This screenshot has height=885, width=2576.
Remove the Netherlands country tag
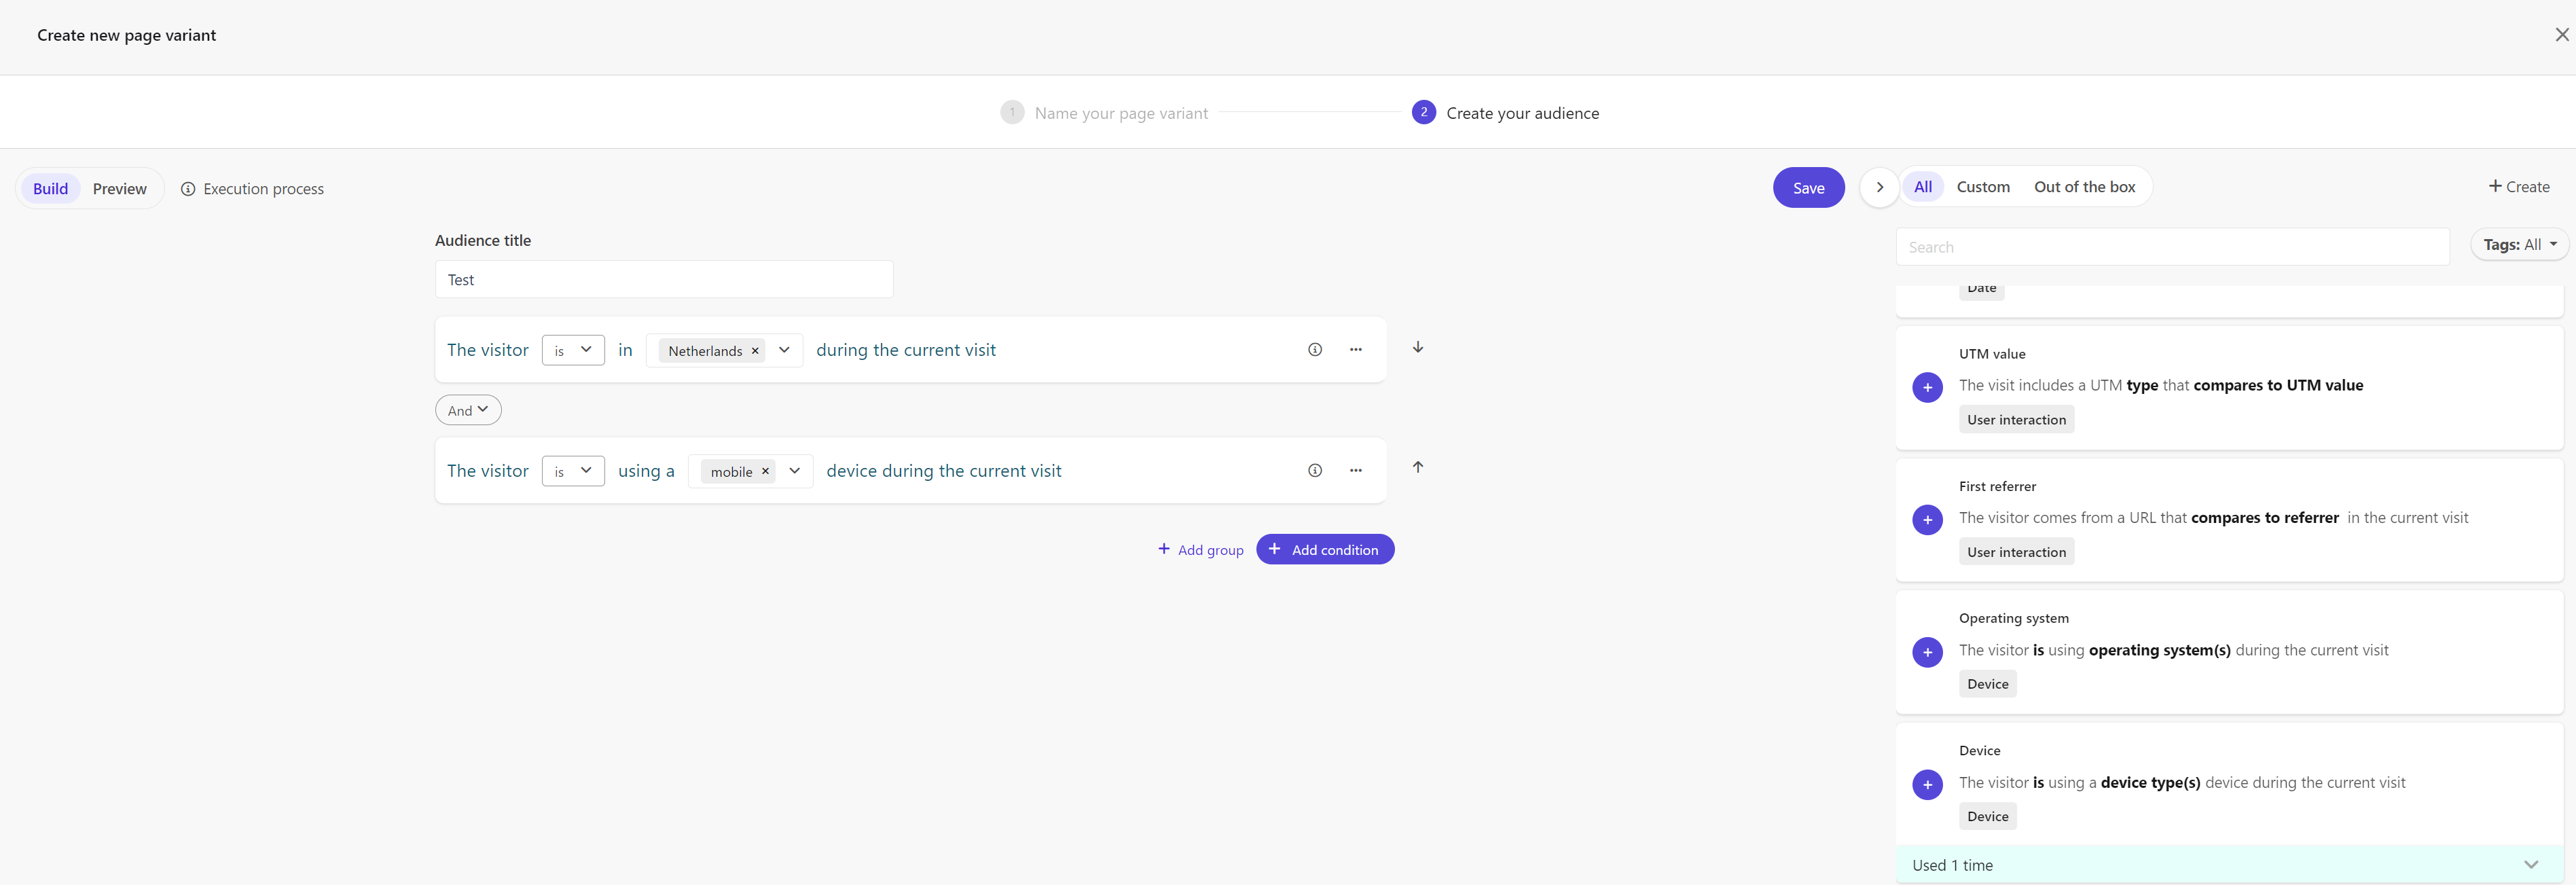(755, 351)
